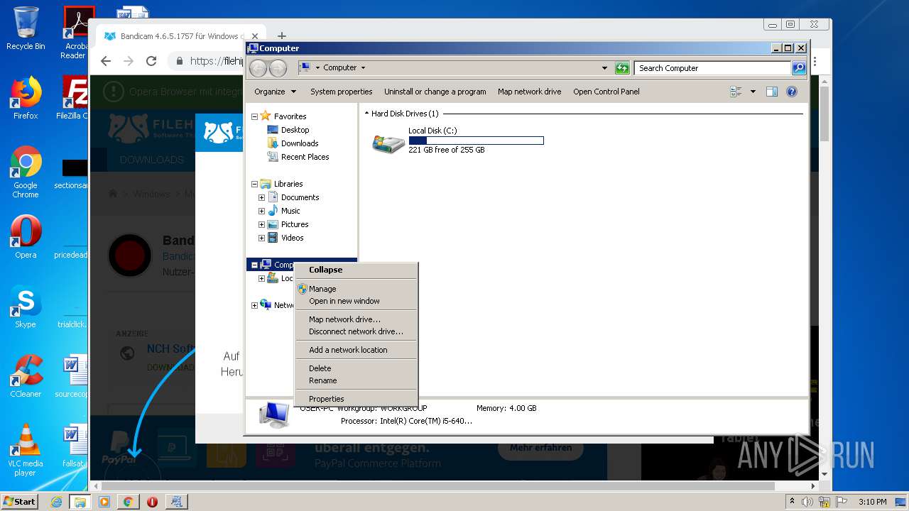909x511 pixels.
Task: Click Windows Media Player taskbar icon
Action: [104, 502]
